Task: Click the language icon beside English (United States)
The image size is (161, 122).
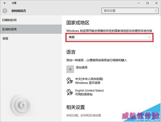Action: [70, 92]
